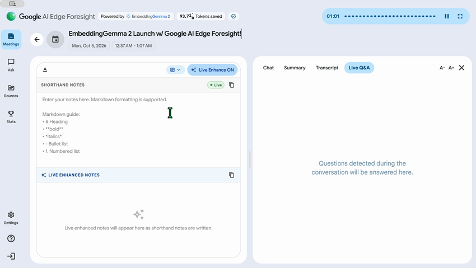Click the panel divider handle
Viewport: 476px width, 268px height.
point(250,160)
